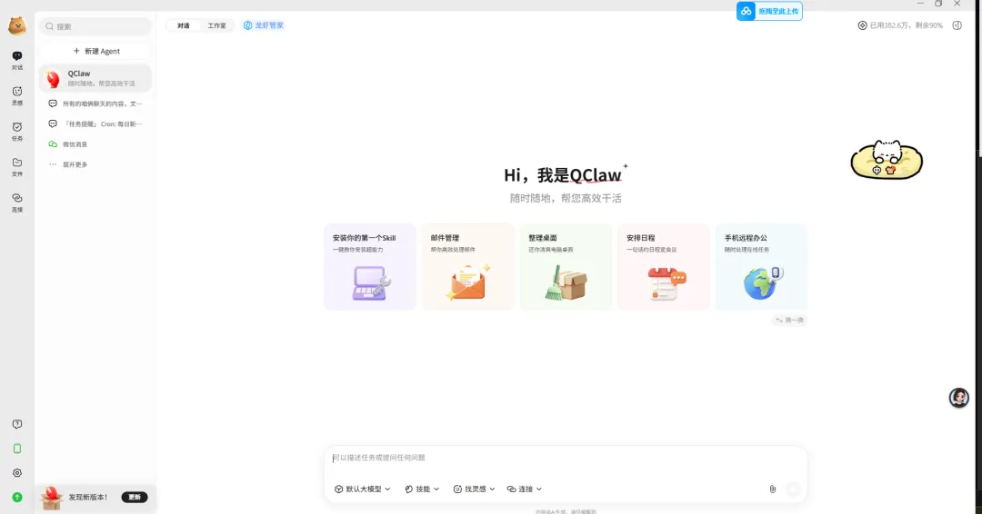Open the 任务 tasks sidebar icon
Image resolution: width=982 pixels, height=514 pixels.
point(17,132)
